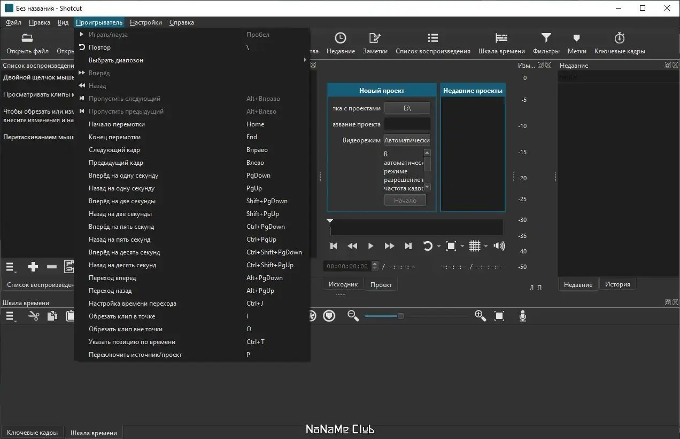This screenshot has height=439, width=680.
Task: Click the timeline cut scissors icon
Action: pos(34,316)
